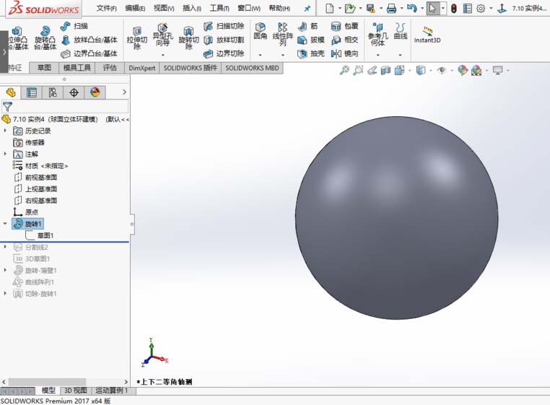Click the Undo arrow icon
Image resolution: width=550 pixels, height=405 pixels.
(412, 8)
